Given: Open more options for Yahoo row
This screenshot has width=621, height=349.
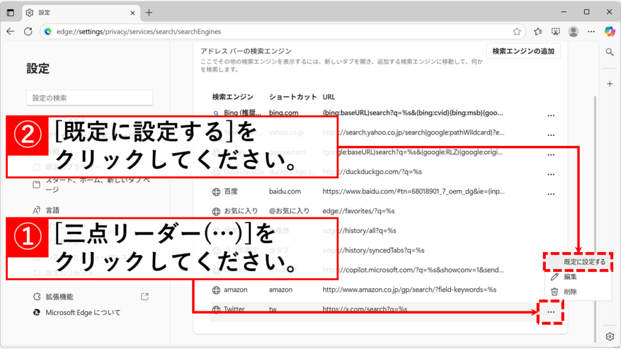Looking at the screenshot, I should 551,135.
